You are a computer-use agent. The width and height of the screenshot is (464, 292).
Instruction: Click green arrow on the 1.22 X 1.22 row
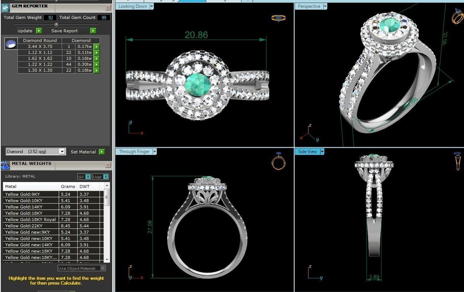click(x=97, y=64)
